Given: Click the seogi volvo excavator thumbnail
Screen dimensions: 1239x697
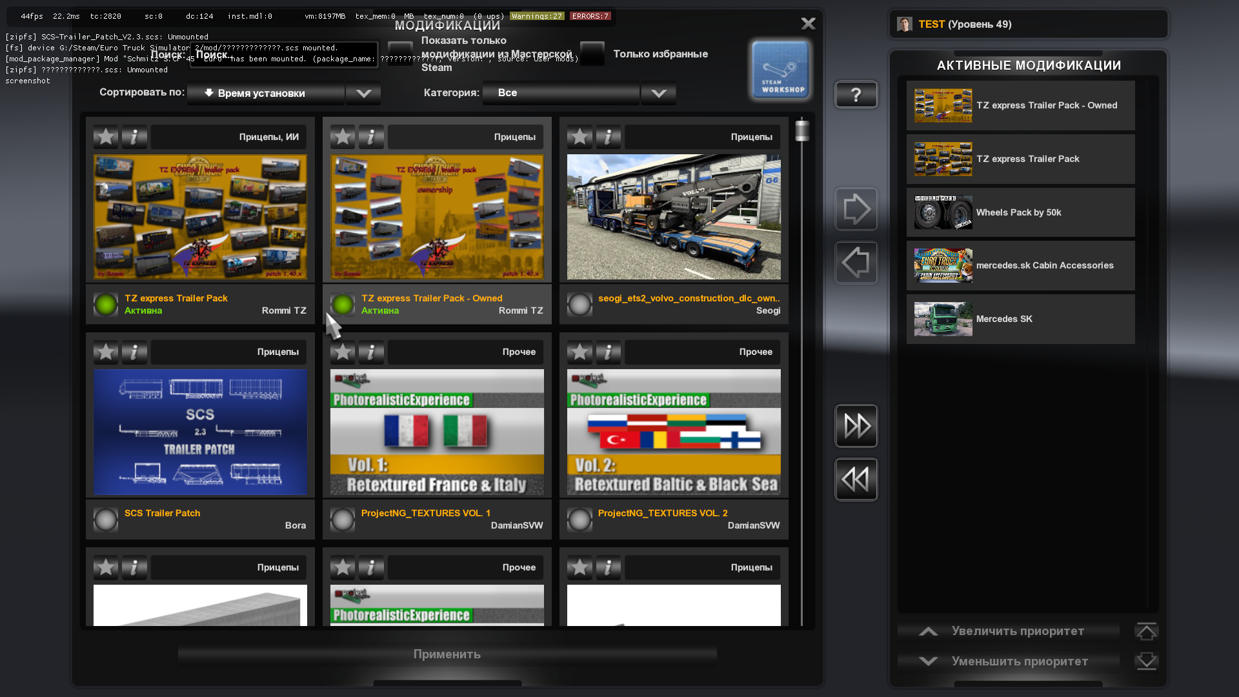Looking at the screenshot, I should pos(674,217).
